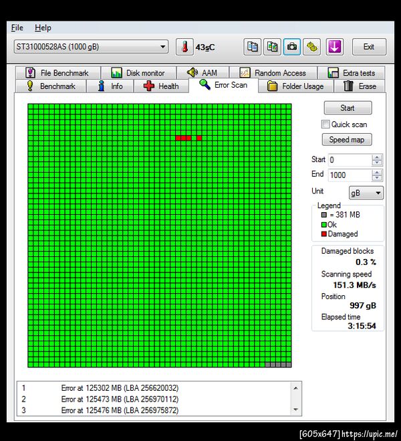
Task: Switch to the Benchmark tab
Action: tap(51, 86)
